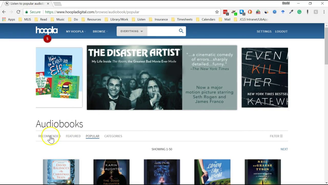Viewport: 328px width, 185px height.
Task: Click the page vertical scrollbar thumb
Action: click(x=326, y=46)
